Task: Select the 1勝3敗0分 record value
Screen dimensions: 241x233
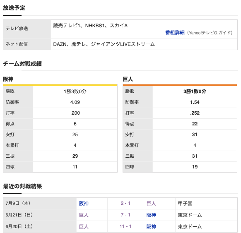Action: (x=75, y=91)
